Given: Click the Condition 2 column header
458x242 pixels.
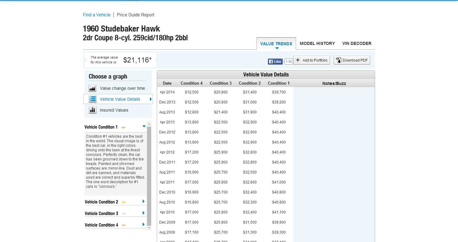Looking at the screenshot, I should pyautogui.click(x=250, y=83).
